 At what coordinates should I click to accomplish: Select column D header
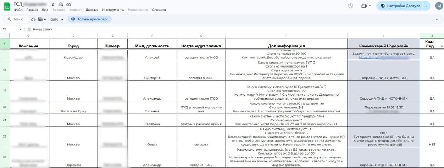(x=73, y=36)
